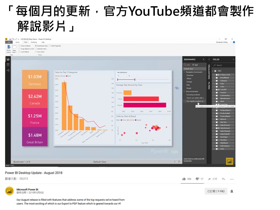Viewport: 280px width, 210px height.
Task: Open the quick access toolbar dropdown arrow
Action: click(x=19, y=39)
